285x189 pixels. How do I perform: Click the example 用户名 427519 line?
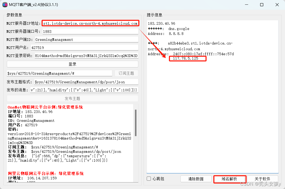pos(22,125)
